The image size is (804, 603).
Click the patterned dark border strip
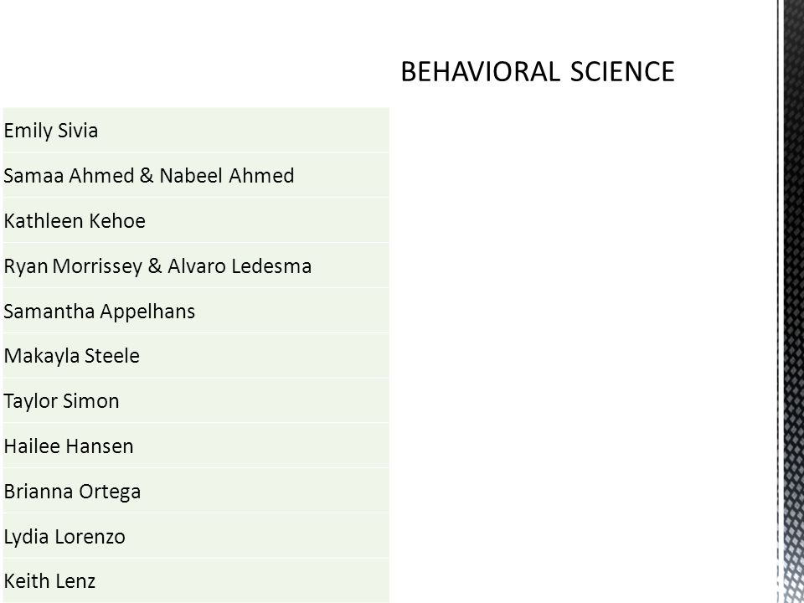tap(791, 301)
